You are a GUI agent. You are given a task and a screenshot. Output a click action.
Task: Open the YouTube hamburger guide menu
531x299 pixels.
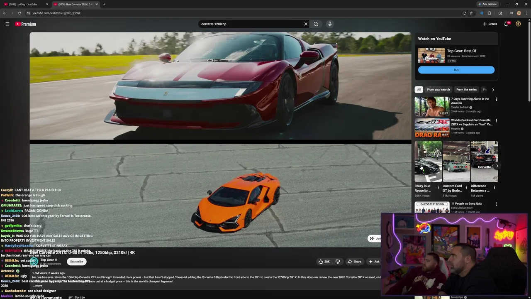pyautogui.click(x=7, y=24)
